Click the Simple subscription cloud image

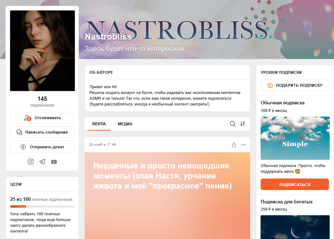(x=295, y=138)
